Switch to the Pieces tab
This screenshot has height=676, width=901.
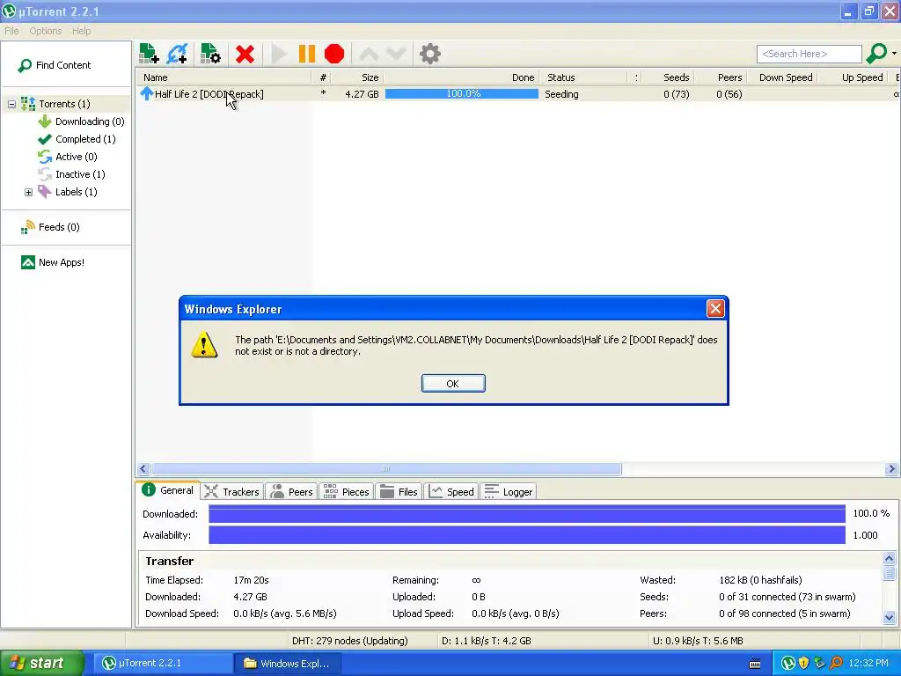(x=346, y=491)
